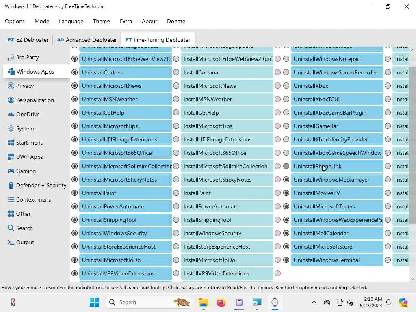
Task: Click the taskbar clock showing 2:13 AM
Action: 370,302
